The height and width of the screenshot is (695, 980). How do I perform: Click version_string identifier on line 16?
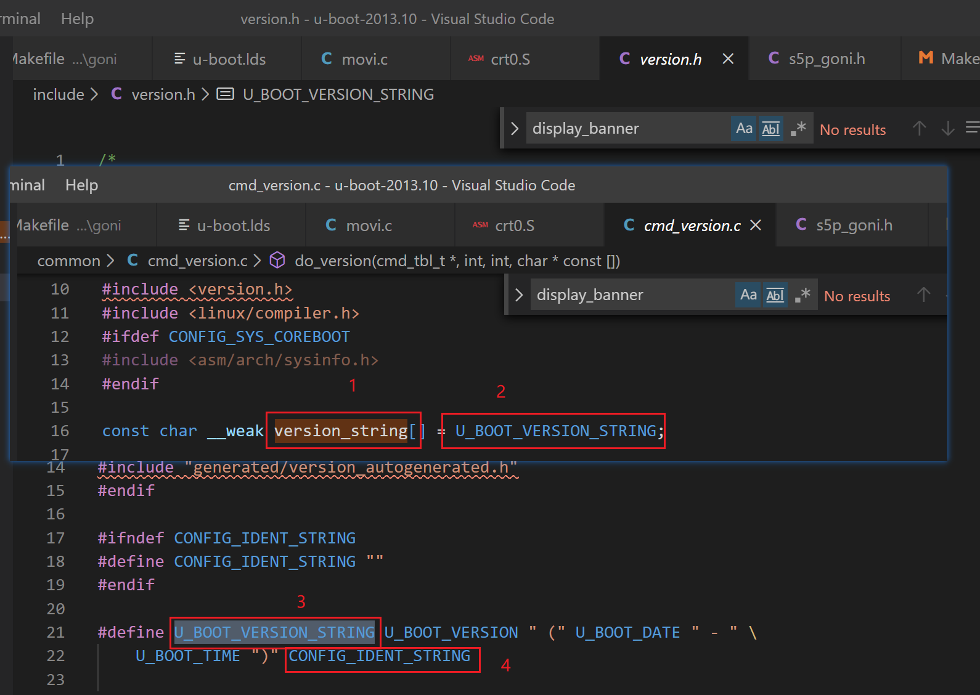coord(341,431)
